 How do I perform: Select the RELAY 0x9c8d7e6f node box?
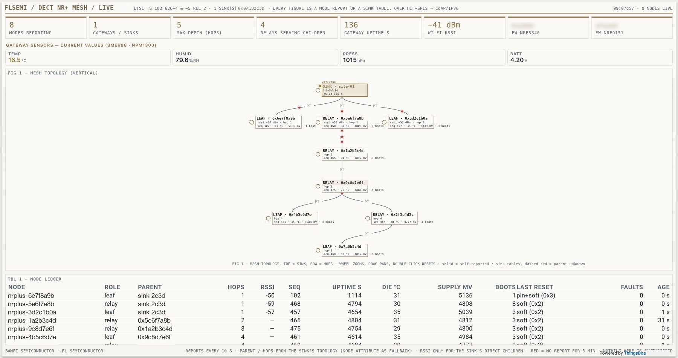(345, 186)
